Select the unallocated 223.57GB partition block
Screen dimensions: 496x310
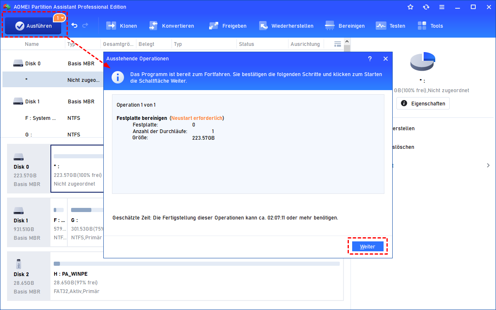point(77,169)
